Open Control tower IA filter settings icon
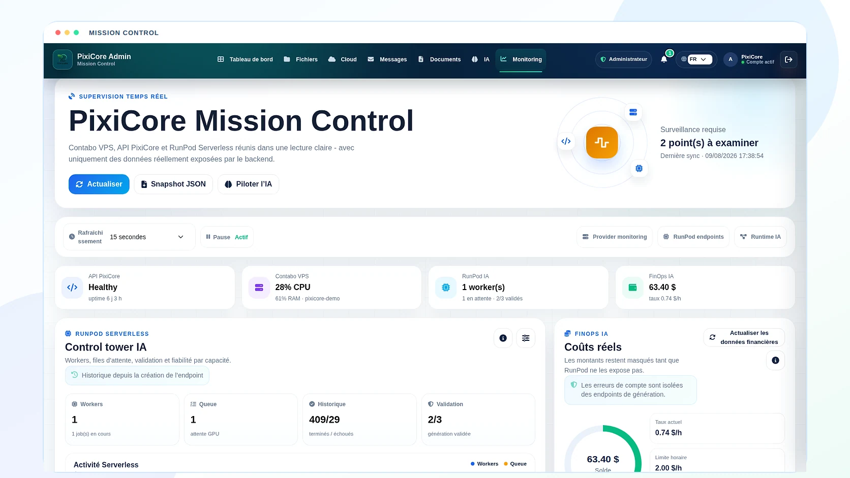The width and height of the screenshot is (850, 478). click(x=526, y=338)
